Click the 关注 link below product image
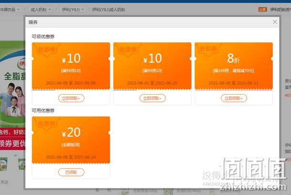Screen dimensions: 291x195 (x=4, y=182)
